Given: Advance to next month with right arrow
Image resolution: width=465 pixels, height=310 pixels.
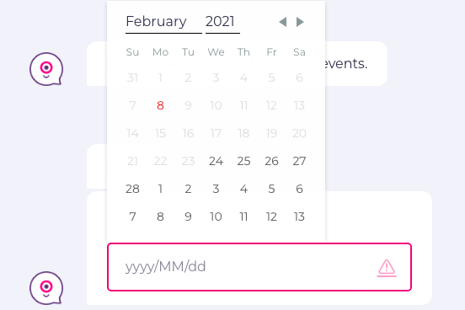Looking at the screenshot, I should click(x=300, y=22).
